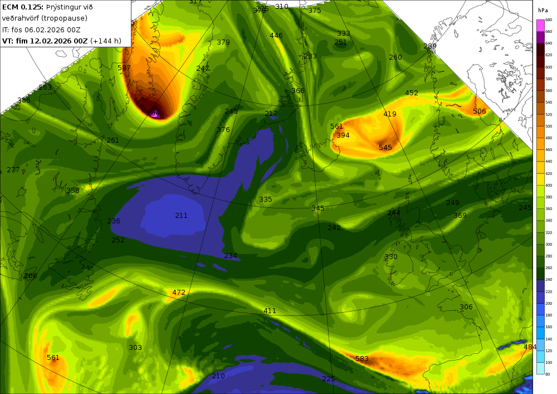Select the 217 pressure value
Screen dimensions: 557x394
coord(271,113)
